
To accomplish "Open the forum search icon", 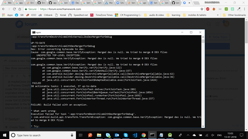I will 208,24.
